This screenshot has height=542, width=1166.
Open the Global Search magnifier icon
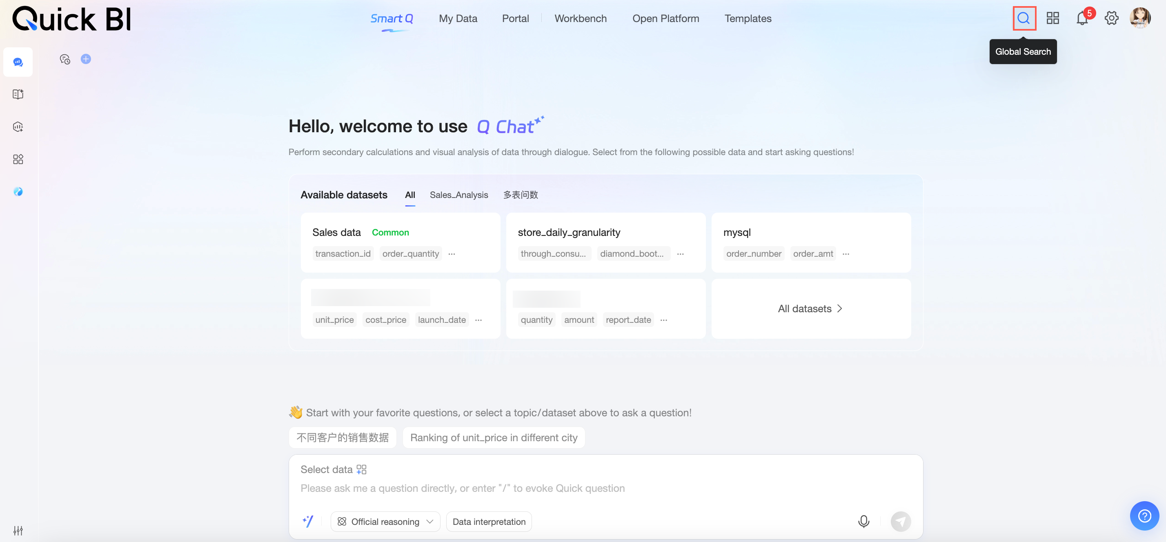click(x=1024, y=18)
